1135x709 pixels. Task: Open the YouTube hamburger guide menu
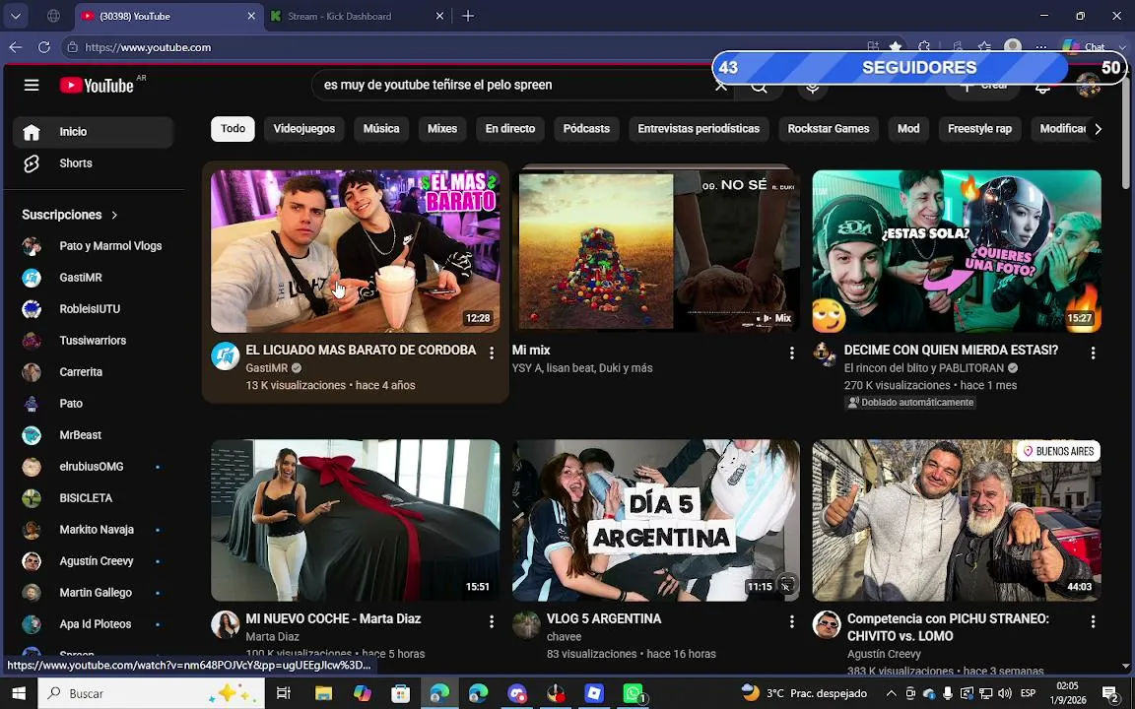point(32,86)
